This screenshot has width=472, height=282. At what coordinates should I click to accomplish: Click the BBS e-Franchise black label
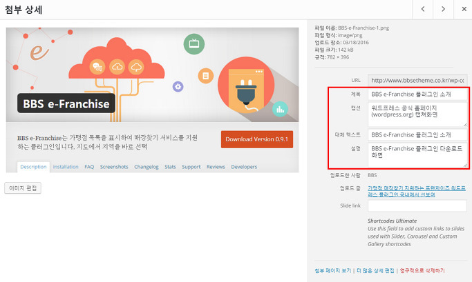pos(66,103)
